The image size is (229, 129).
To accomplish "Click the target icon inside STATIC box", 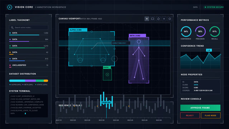I will click(108, 75).
